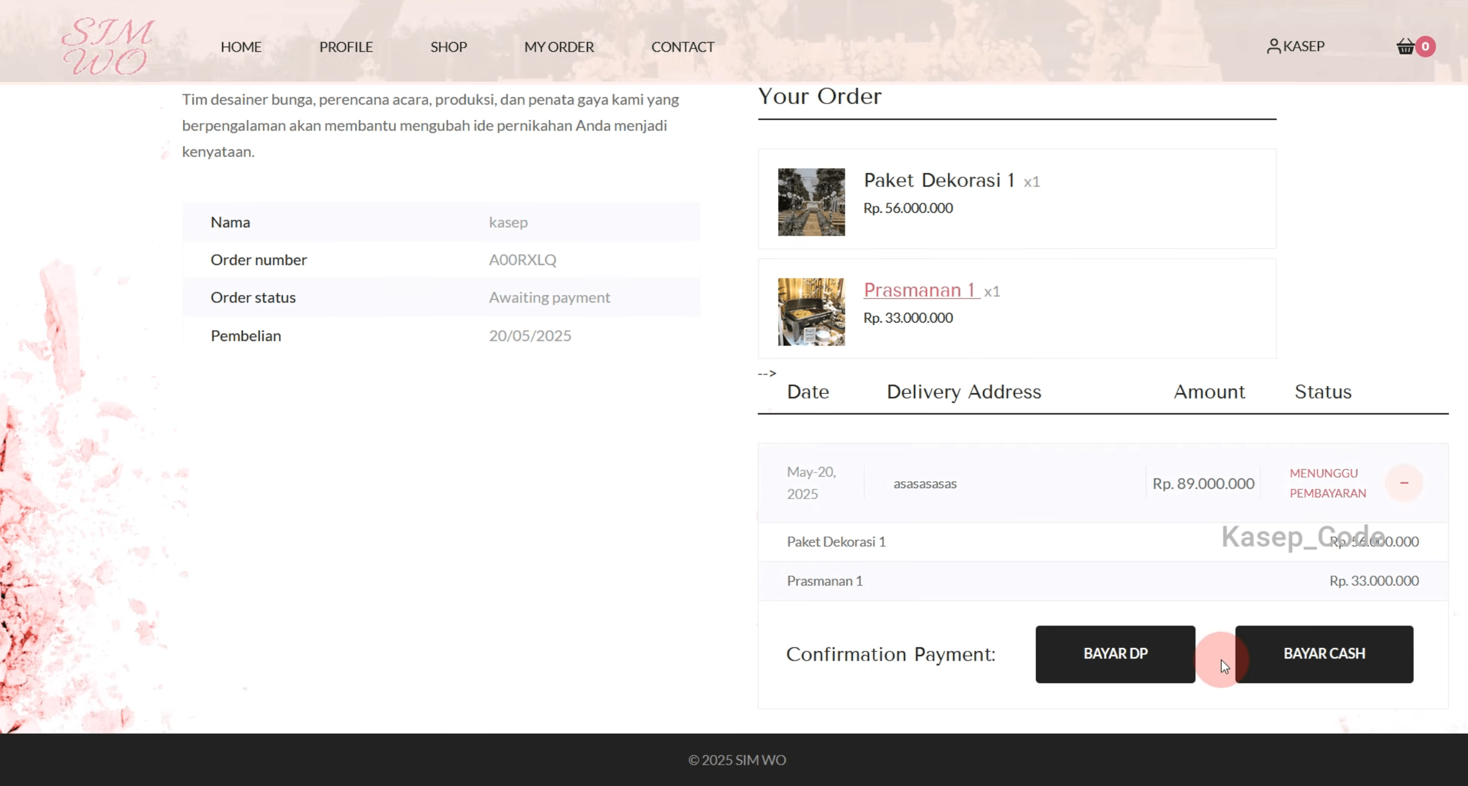
Task: Click the Amount column header
Action: click(1209, 392)
